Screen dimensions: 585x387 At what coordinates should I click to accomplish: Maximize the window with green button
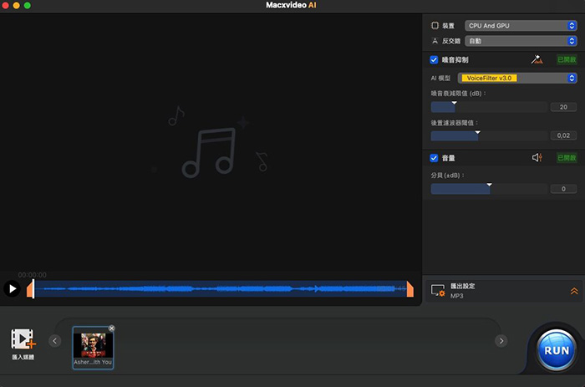(28, 5)
